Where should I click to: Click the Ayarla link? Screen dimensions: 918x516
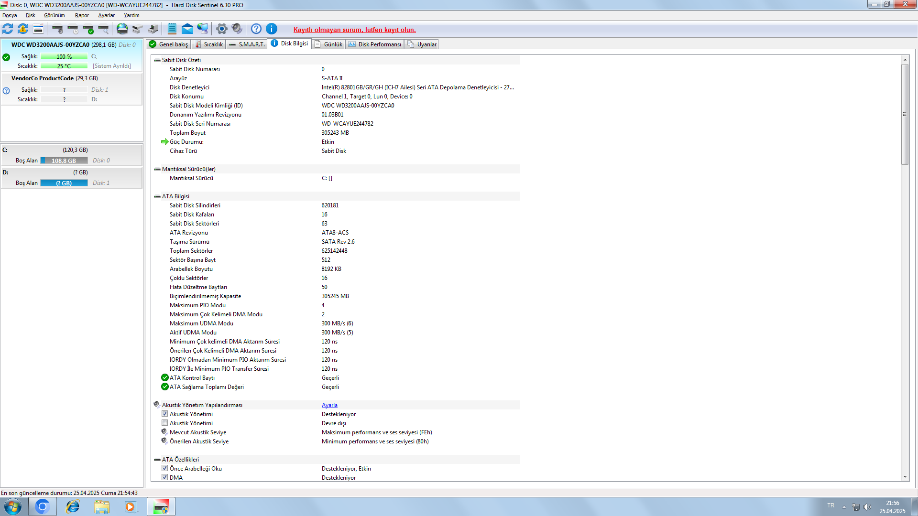329,405
